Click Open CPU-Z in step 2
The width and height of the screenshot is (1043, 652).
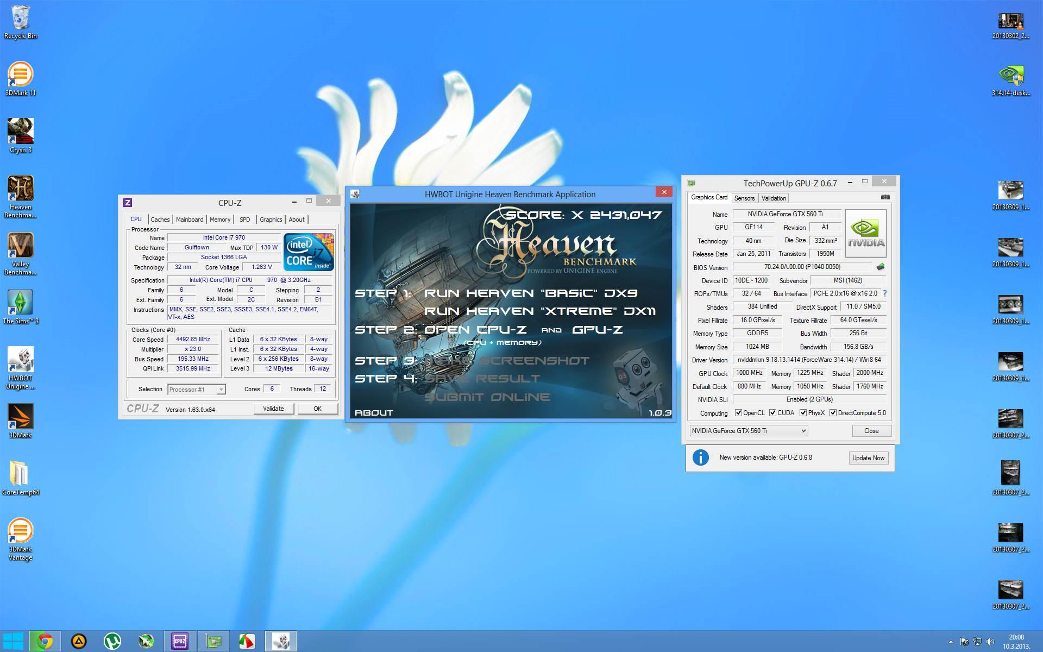[x=475, y=330]
